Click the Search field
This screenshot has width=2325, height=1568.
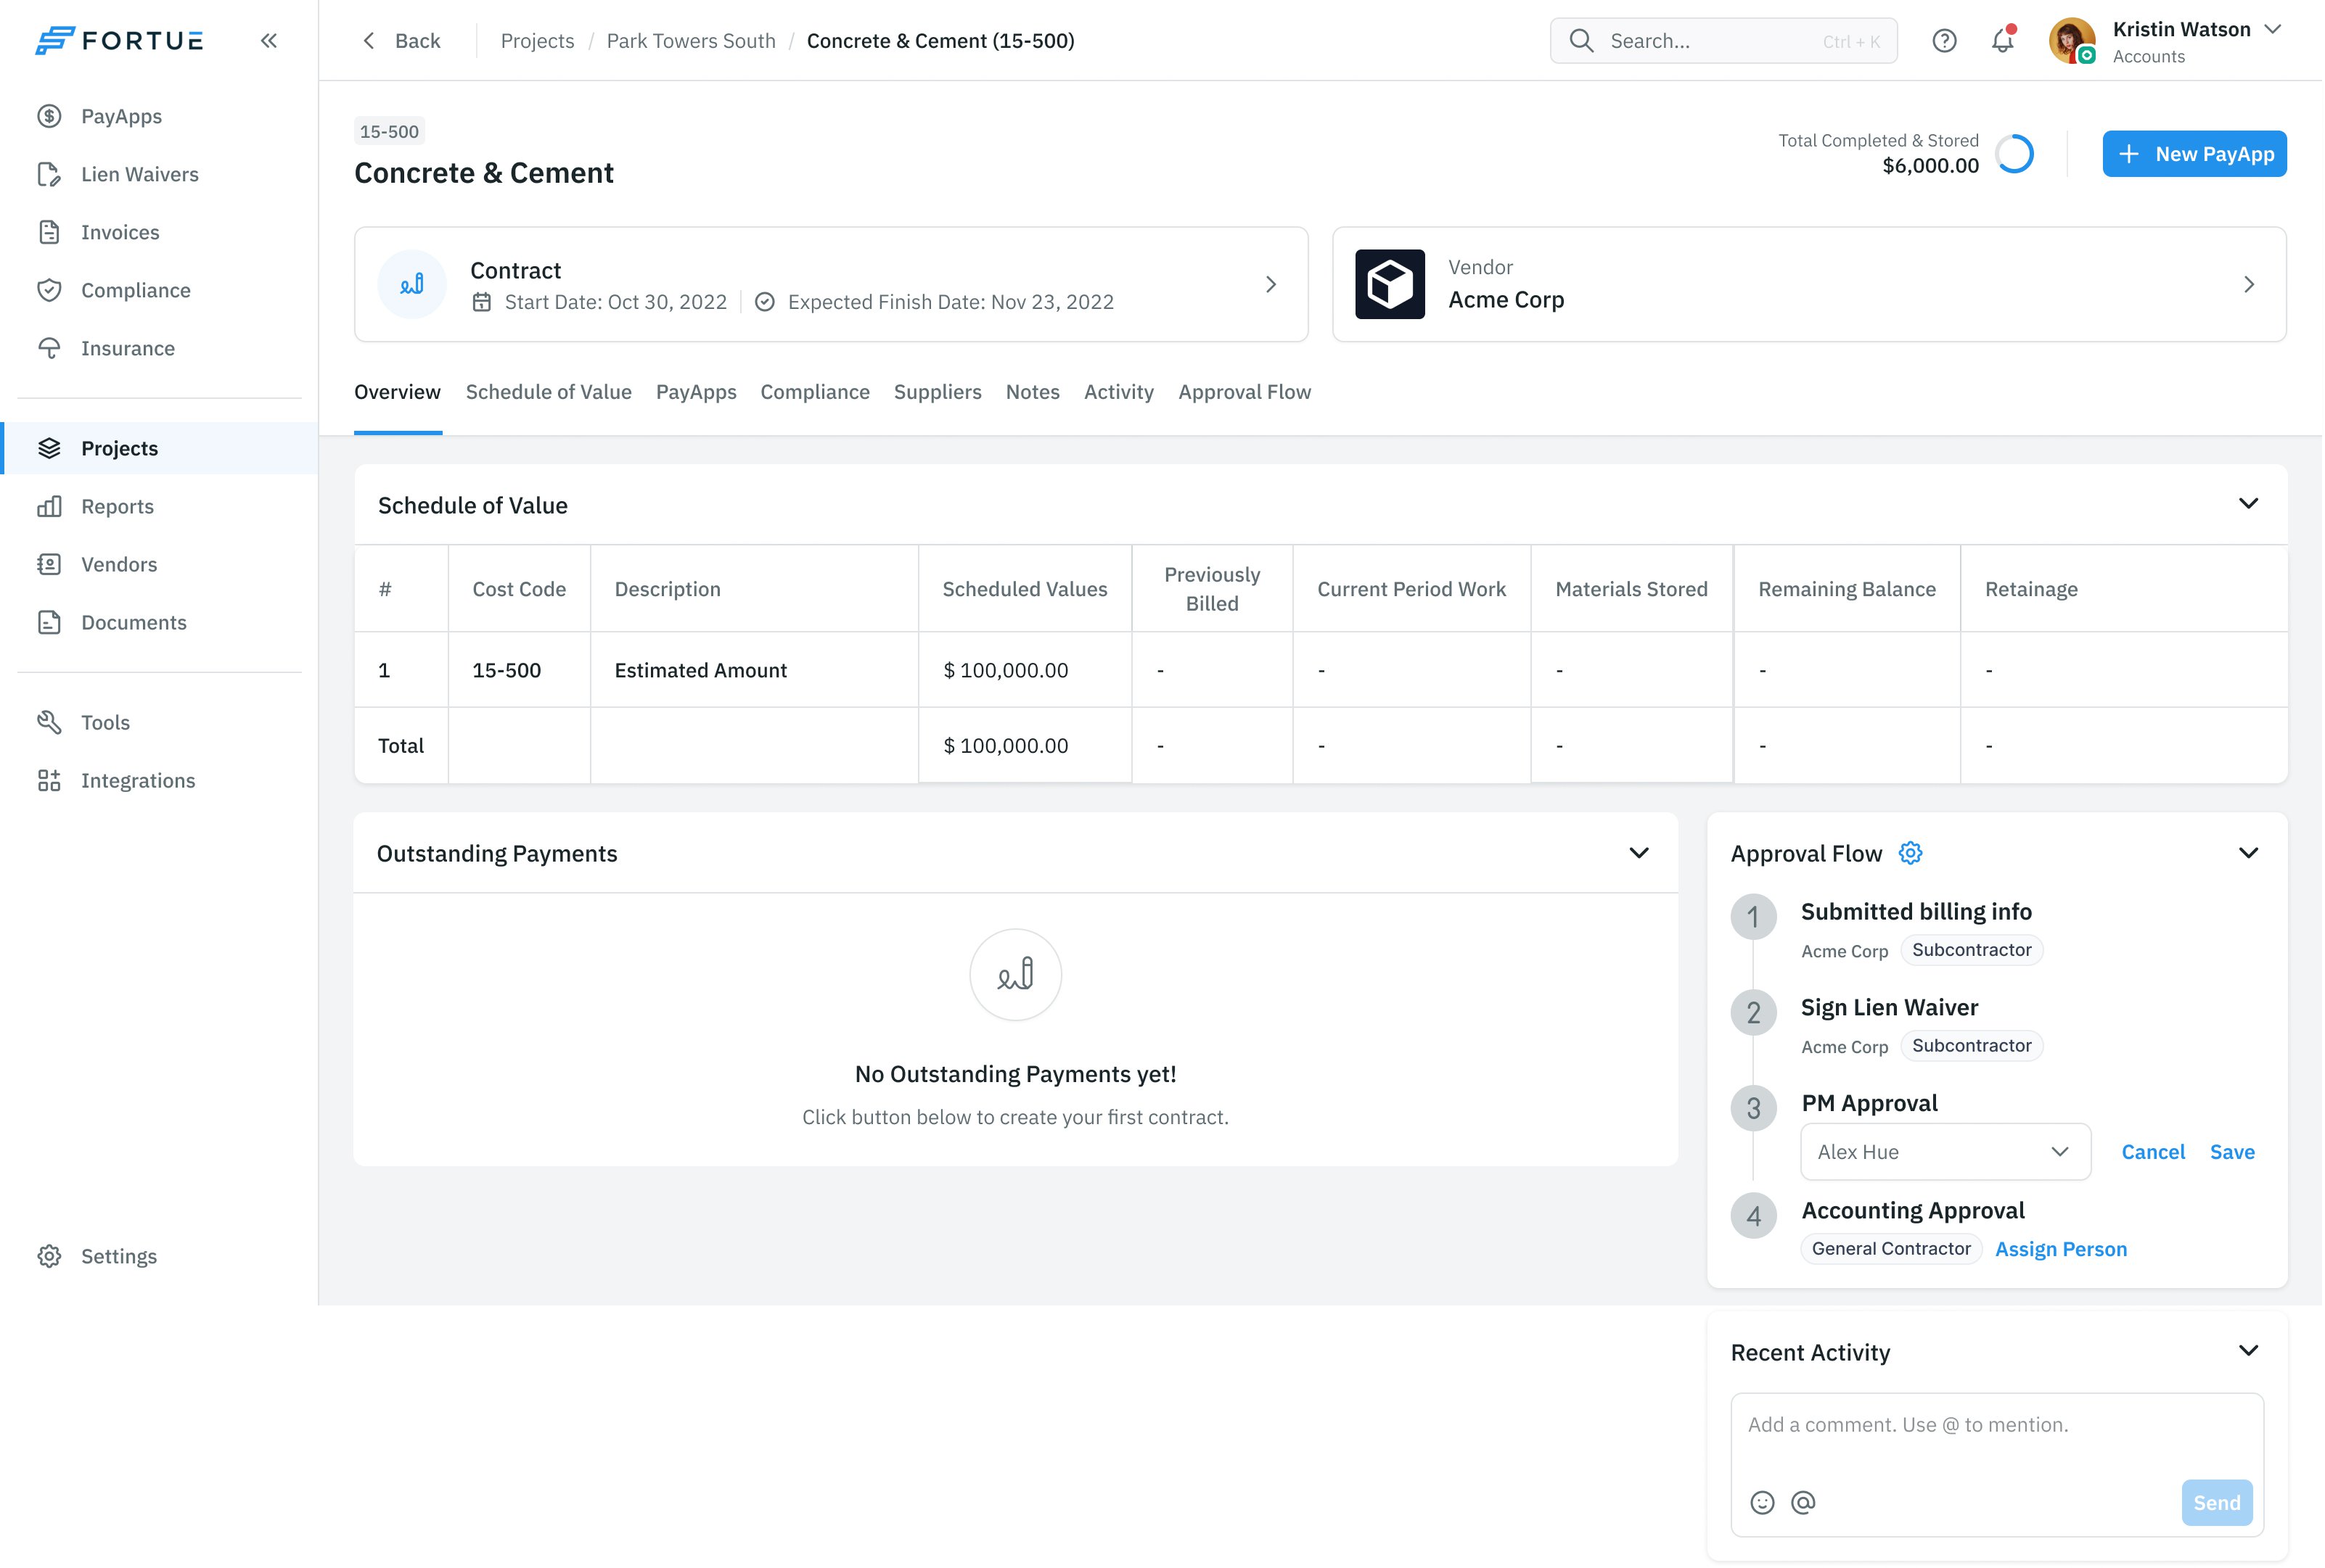coord(1725,41)
